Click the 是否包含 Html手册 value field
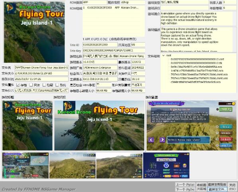 click(x=104, y=85)
